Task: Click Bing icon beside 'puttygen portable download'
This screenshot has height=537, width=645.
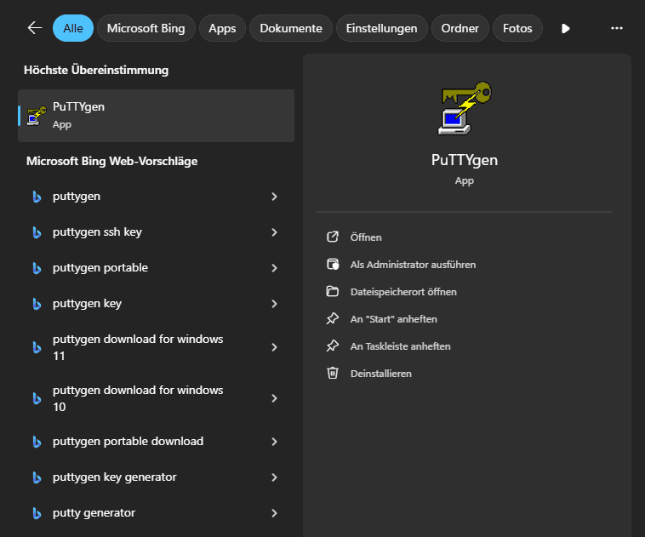Action: pyautogui.click(x=37, y=442)
